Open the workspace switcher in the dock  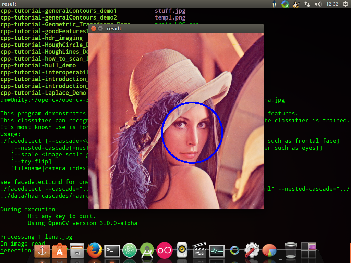(308, 250)
